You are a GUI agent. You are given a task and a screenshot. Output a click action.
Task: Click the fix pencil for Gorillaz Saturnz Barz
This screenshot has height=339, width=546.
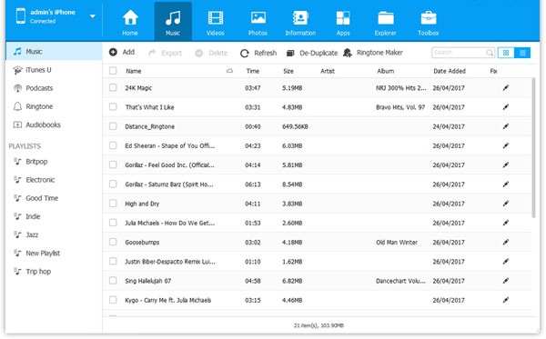[x=506, y=184]
